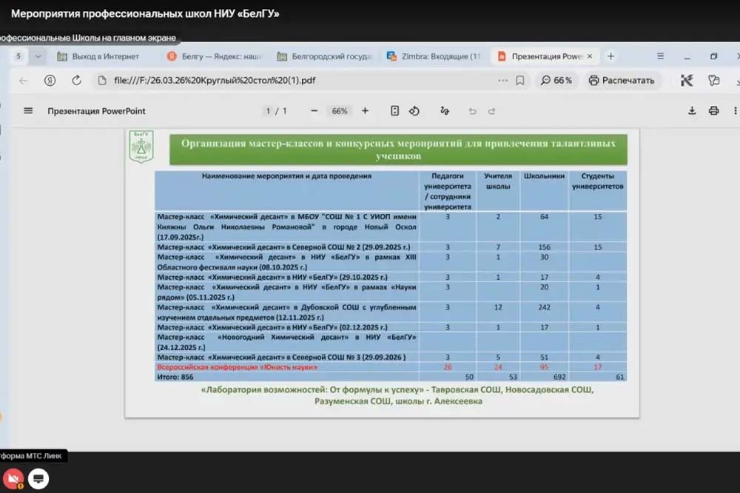Click the fit-to-page icon in PDF toolbar
Image resolution: width=740 pixels, height=493 pixels.
(394, 111)
